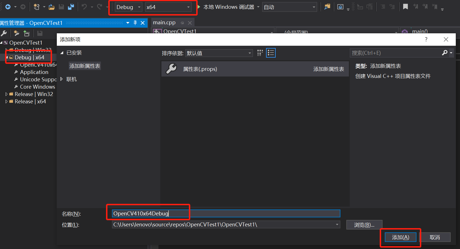Expand the sort-by default value dropdown

pyautogui.click(x=219, y=53)
